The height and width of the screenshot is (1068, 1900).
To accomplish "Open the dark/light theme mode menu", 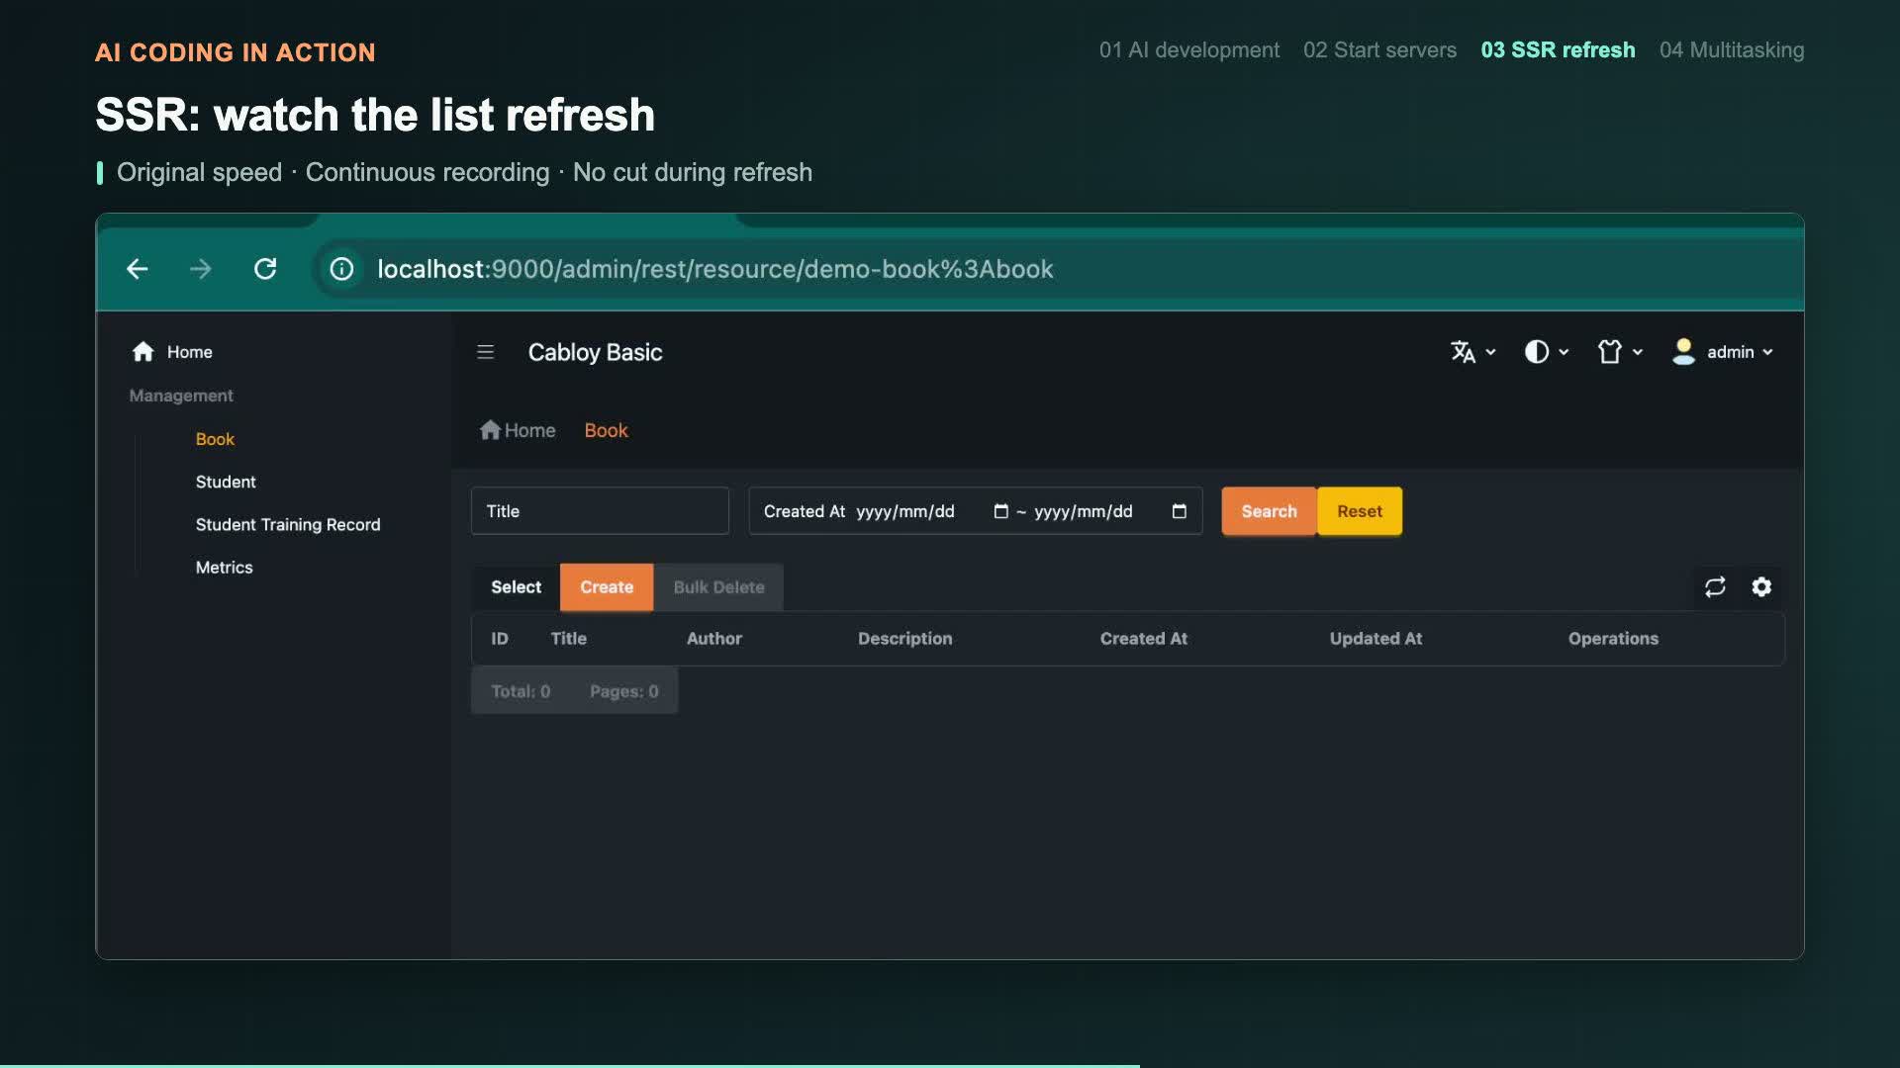I will (1547, 352).
